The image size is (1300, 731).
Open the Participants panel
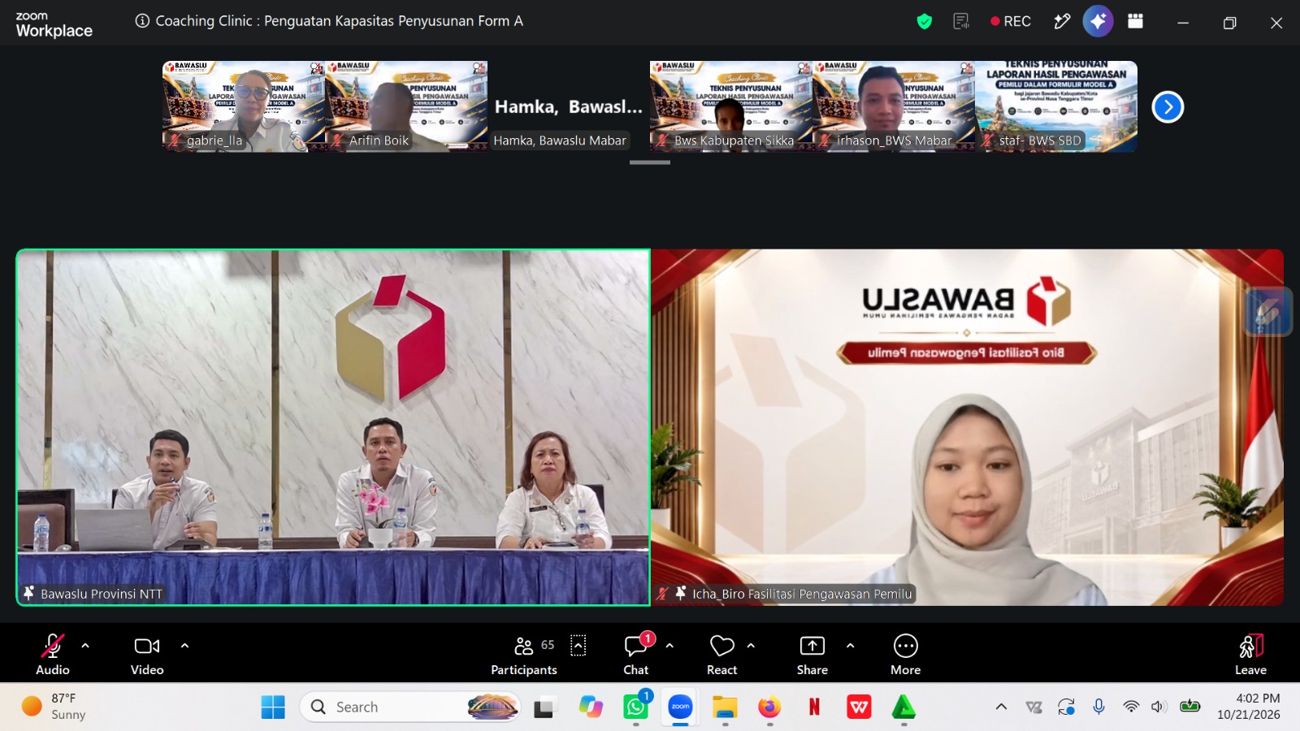[x=524, y=654]
